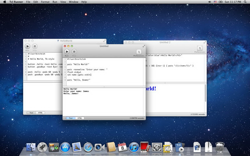Launch iTunes from the Dock
Screen dimensions: 250x156
coord(134,147)
